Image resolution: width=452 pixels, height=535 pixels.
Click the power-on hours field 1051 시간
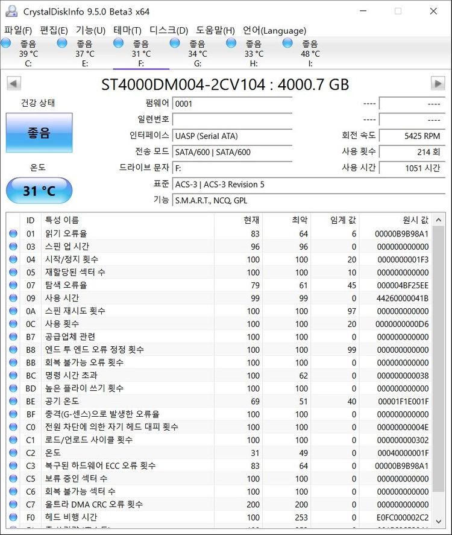click(x=412, y=168)
